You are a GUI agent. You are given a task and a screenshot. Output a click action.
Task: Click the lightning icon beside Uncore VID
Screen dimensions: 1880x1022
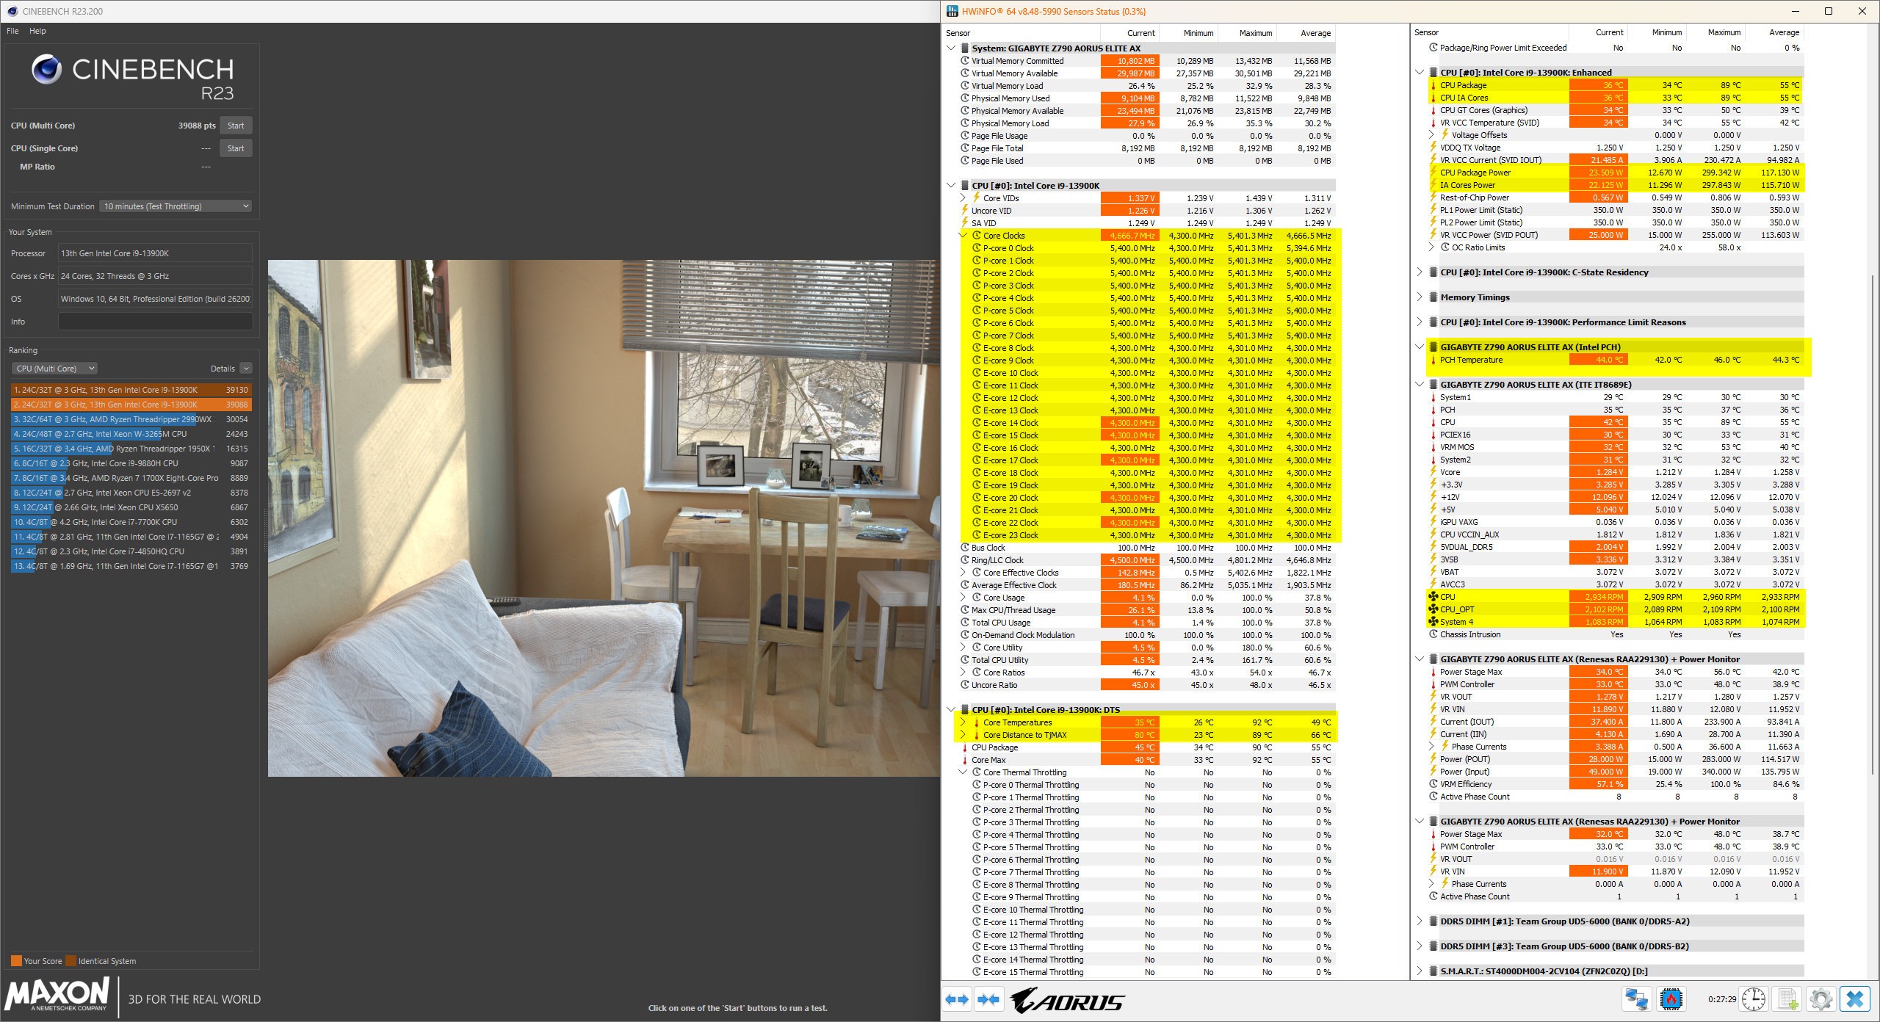(965, 211)
